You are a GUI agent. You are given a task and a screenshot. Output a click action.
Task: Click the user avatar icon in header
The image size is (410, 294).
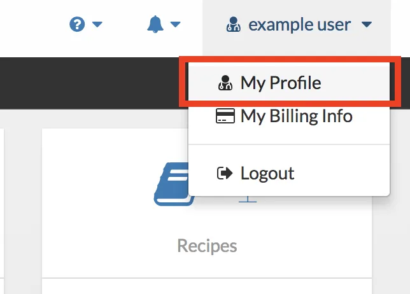click(233, 25)
